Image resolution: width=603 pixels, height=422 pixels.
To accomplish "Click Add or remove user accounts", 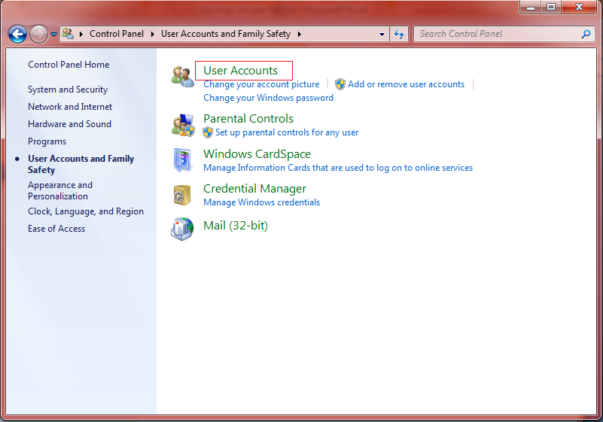I will point(406,84).
